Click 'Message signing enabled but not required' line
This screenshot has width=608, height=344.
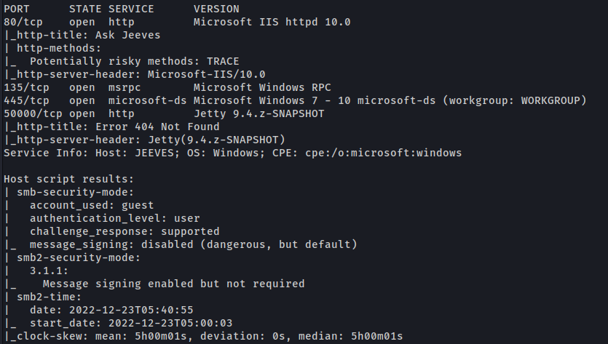pyautogui.click(x=173, y=284)
